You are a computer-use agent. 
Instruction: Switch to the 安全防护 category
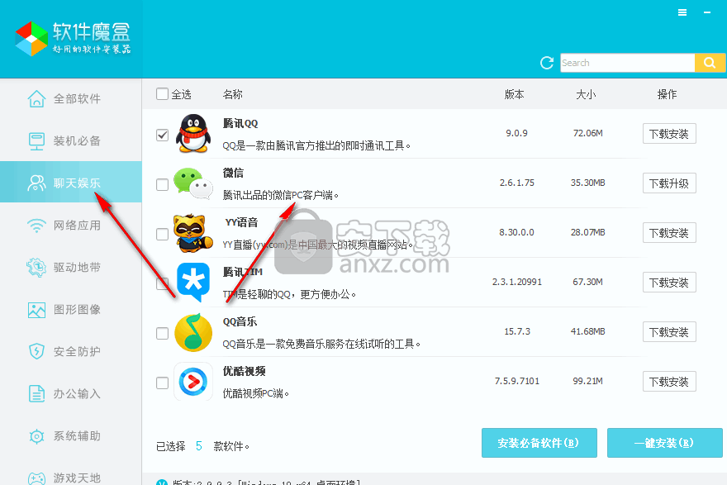pyautogui.click(x=70, y=351)
